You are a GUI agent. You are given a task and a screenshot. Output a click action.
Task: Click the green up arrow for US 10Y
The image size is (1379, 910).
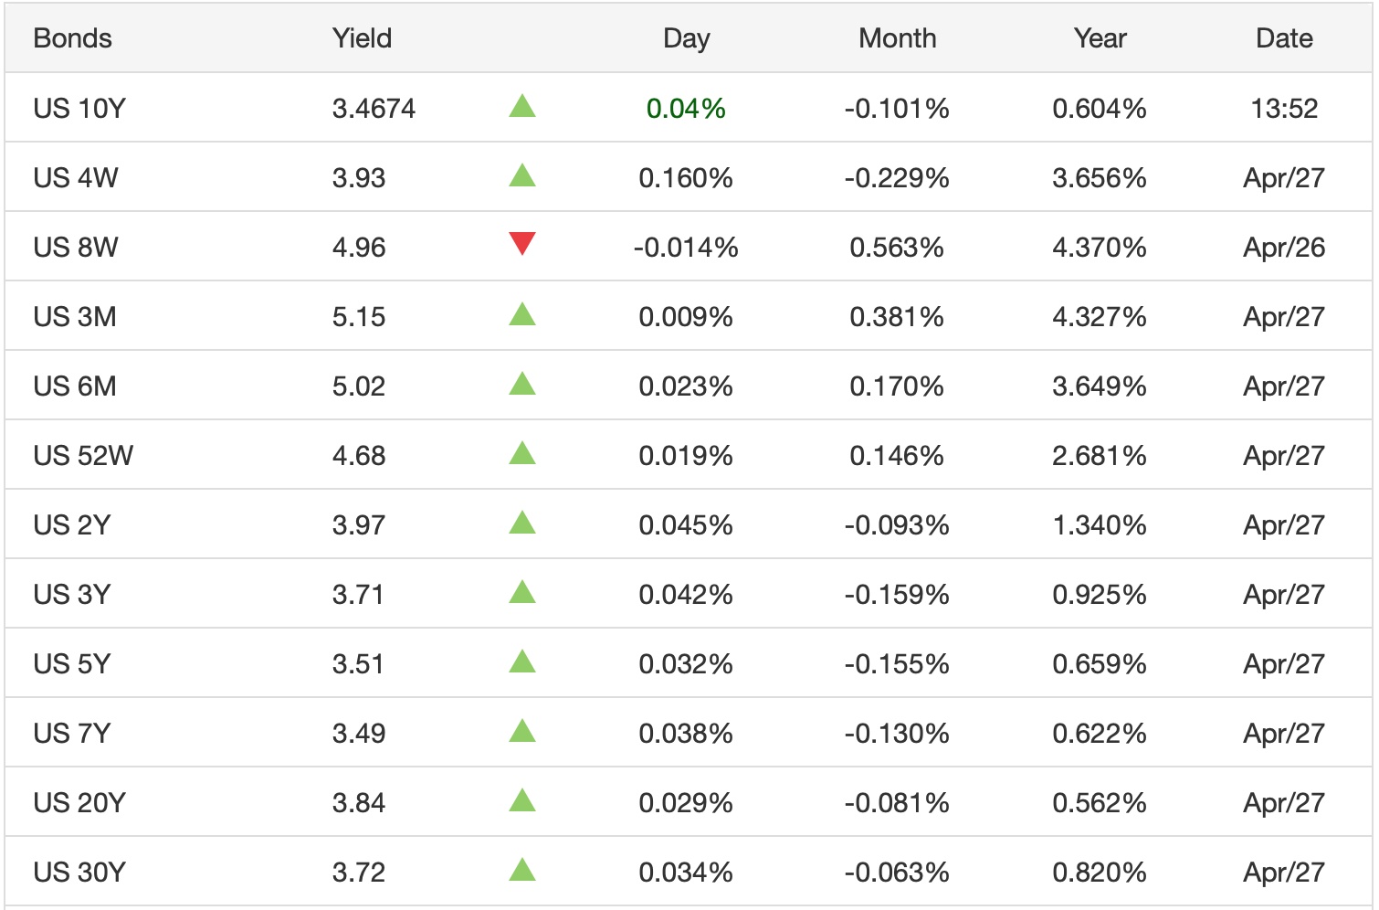[x=521, y=107]
